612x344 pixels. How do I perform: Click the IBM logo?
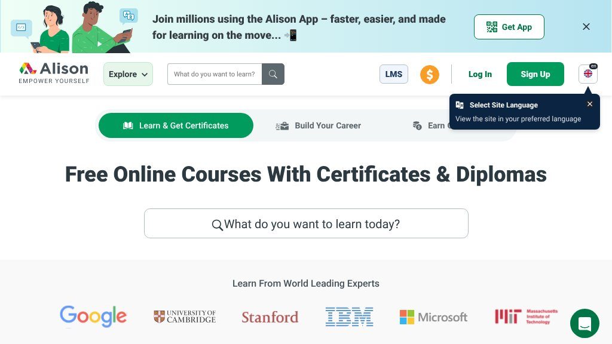pyautogui.click(x=349, y=317)
